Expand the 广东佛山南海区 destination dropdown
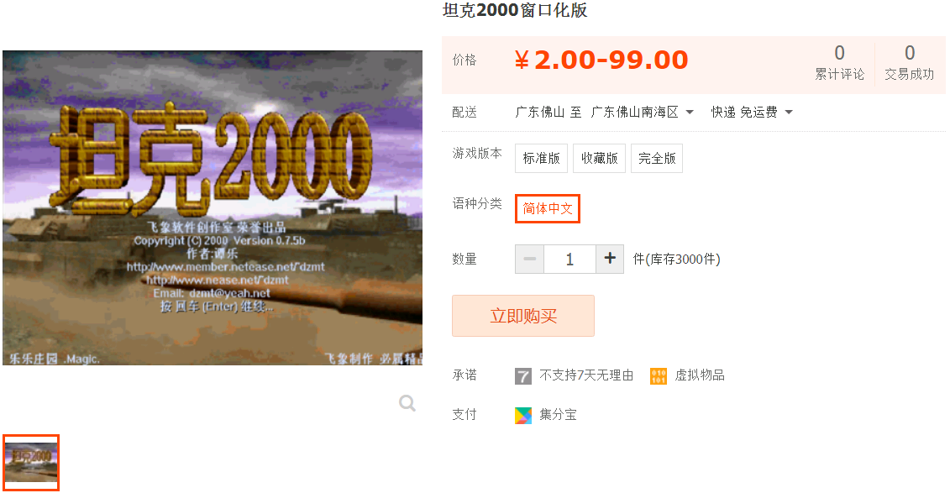This screenshot has width=950, height=493. [643, 112]
